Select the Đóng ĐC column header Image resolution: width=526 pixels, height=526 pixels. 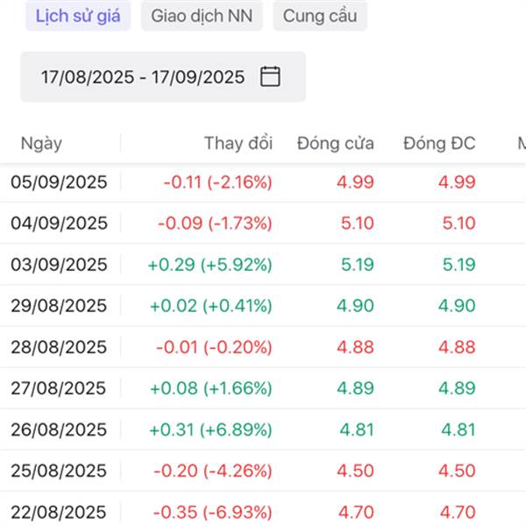[x=439, y=144]
